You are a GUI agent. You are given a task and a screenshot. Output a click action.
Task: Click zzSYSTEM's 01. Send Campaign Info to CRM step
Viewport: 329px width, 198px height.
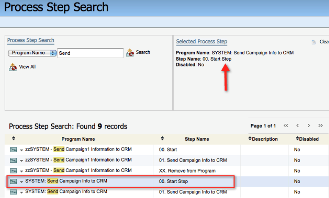[193, 160]
